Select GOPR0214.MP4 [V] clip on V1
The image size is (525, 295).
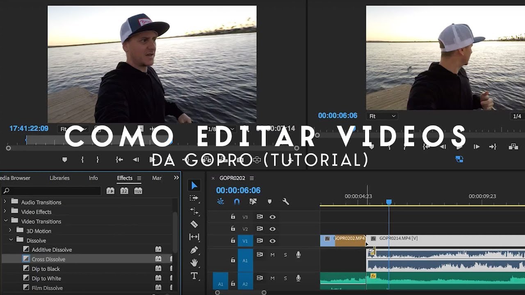(445, 241)
